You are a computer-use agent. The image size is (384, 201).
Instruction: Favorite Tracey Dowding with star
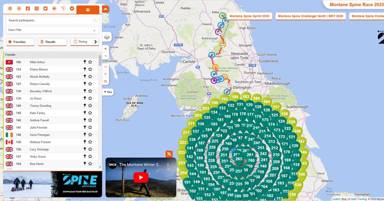[x=90, y=106]
